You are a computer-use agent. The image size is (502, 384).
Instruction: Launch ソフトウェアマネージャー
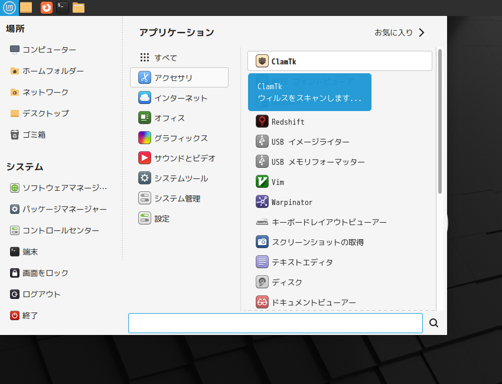tap(58, 188)
